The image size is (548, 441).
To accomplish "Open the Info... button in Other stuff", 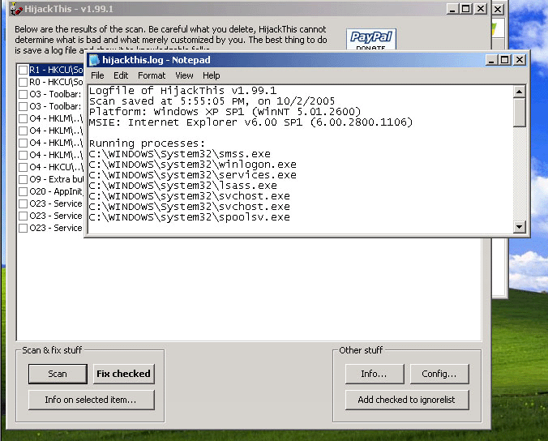I will tap(375, 374).
